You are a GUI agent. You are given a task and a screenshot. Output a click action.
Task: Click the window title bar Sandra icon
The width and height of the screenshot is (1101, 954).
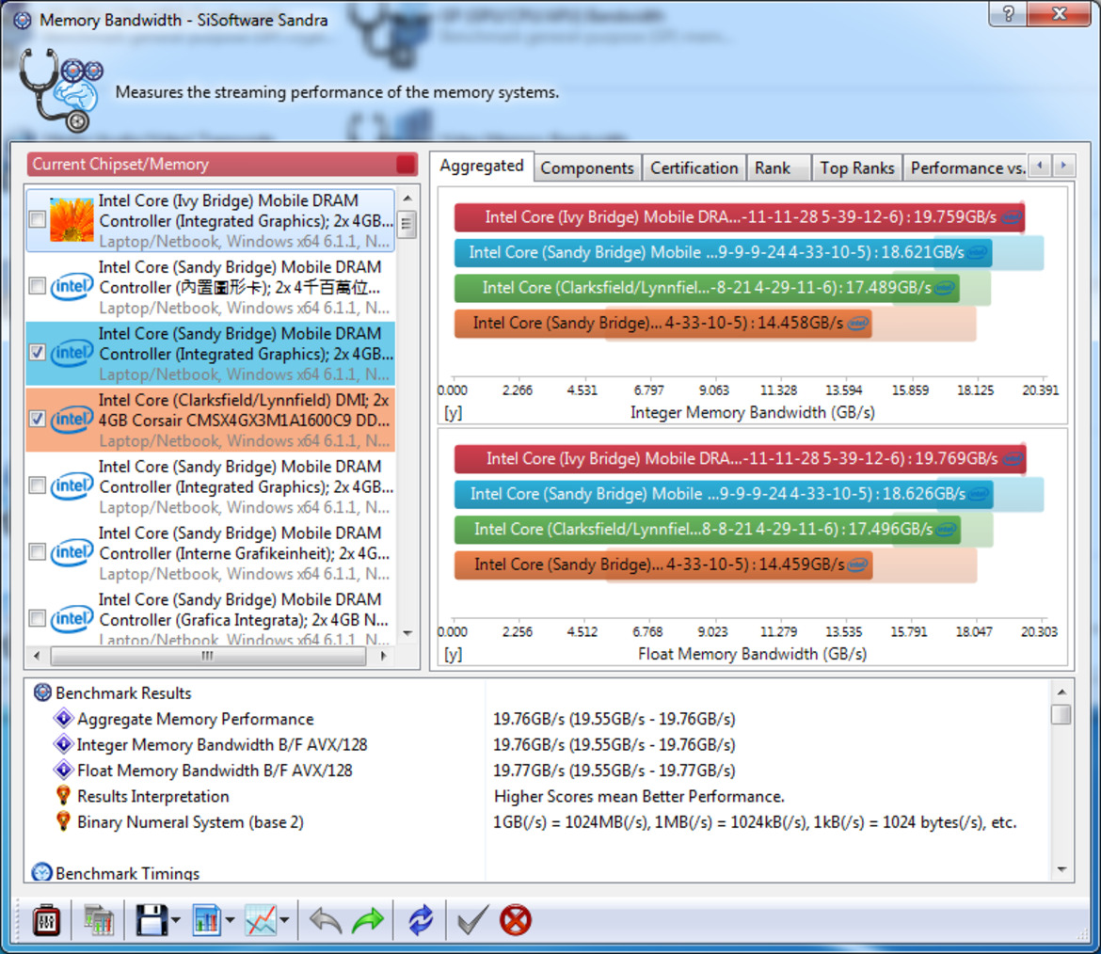coord(23,20)
